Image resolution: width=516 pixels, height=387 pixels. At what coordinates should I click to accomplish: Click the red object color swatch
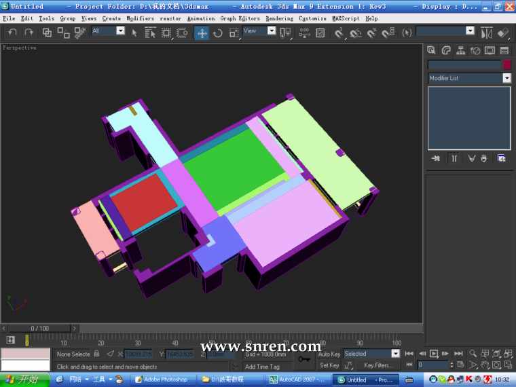point(507,64)
